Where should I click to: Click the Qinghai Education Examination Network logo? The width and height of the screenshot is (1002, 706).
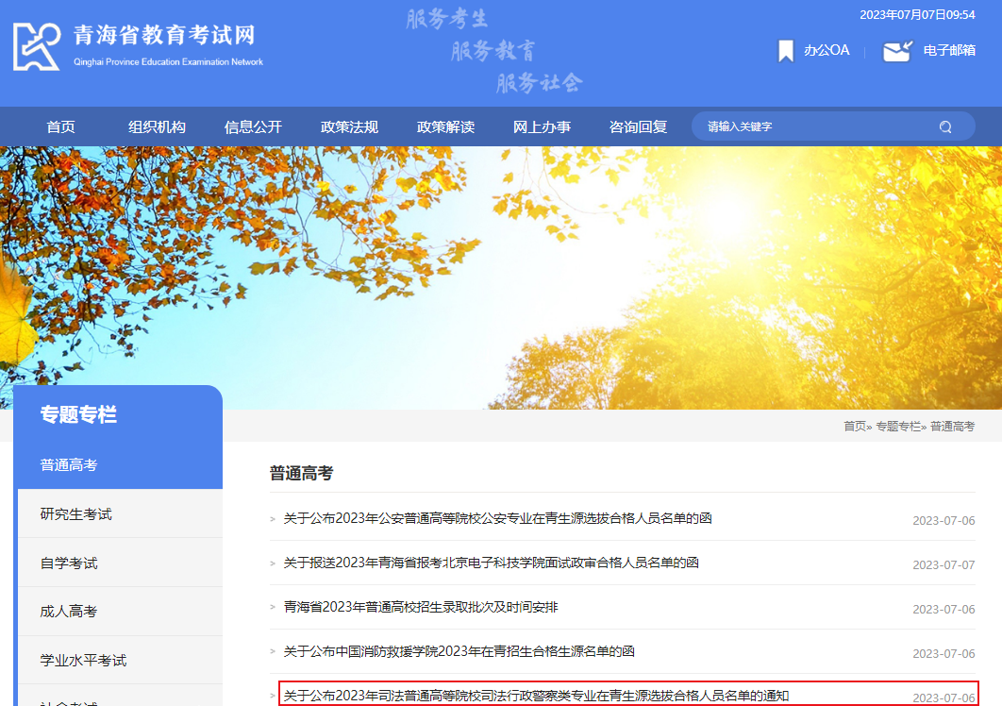[x=37, y=46]
